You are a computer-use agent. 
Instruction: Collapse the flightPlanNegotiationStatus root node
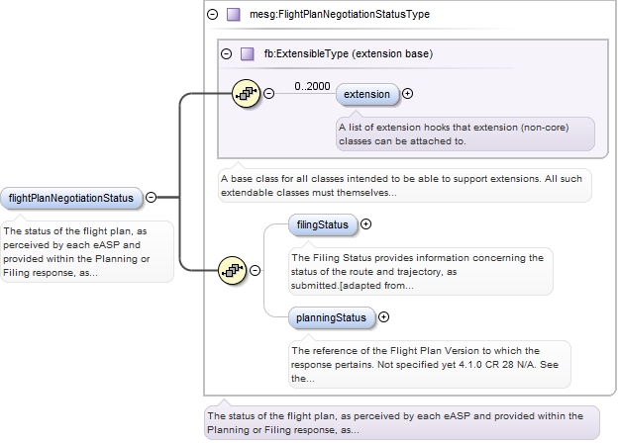click(151, 198)
